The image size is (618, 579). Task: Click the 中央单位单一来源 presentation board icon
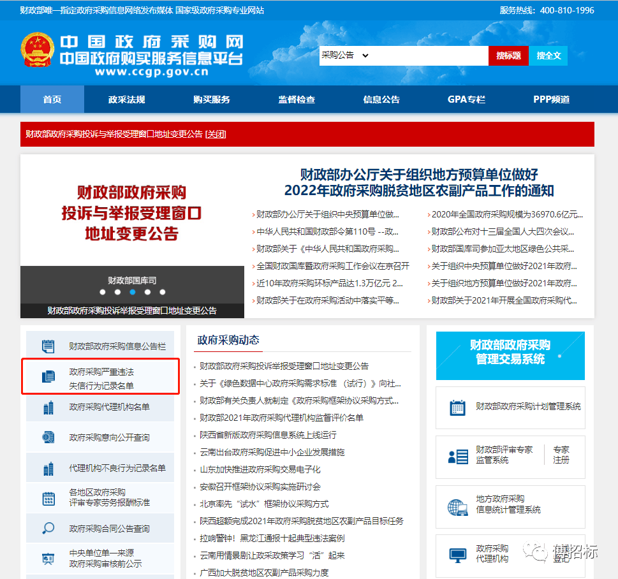[48, 559]
